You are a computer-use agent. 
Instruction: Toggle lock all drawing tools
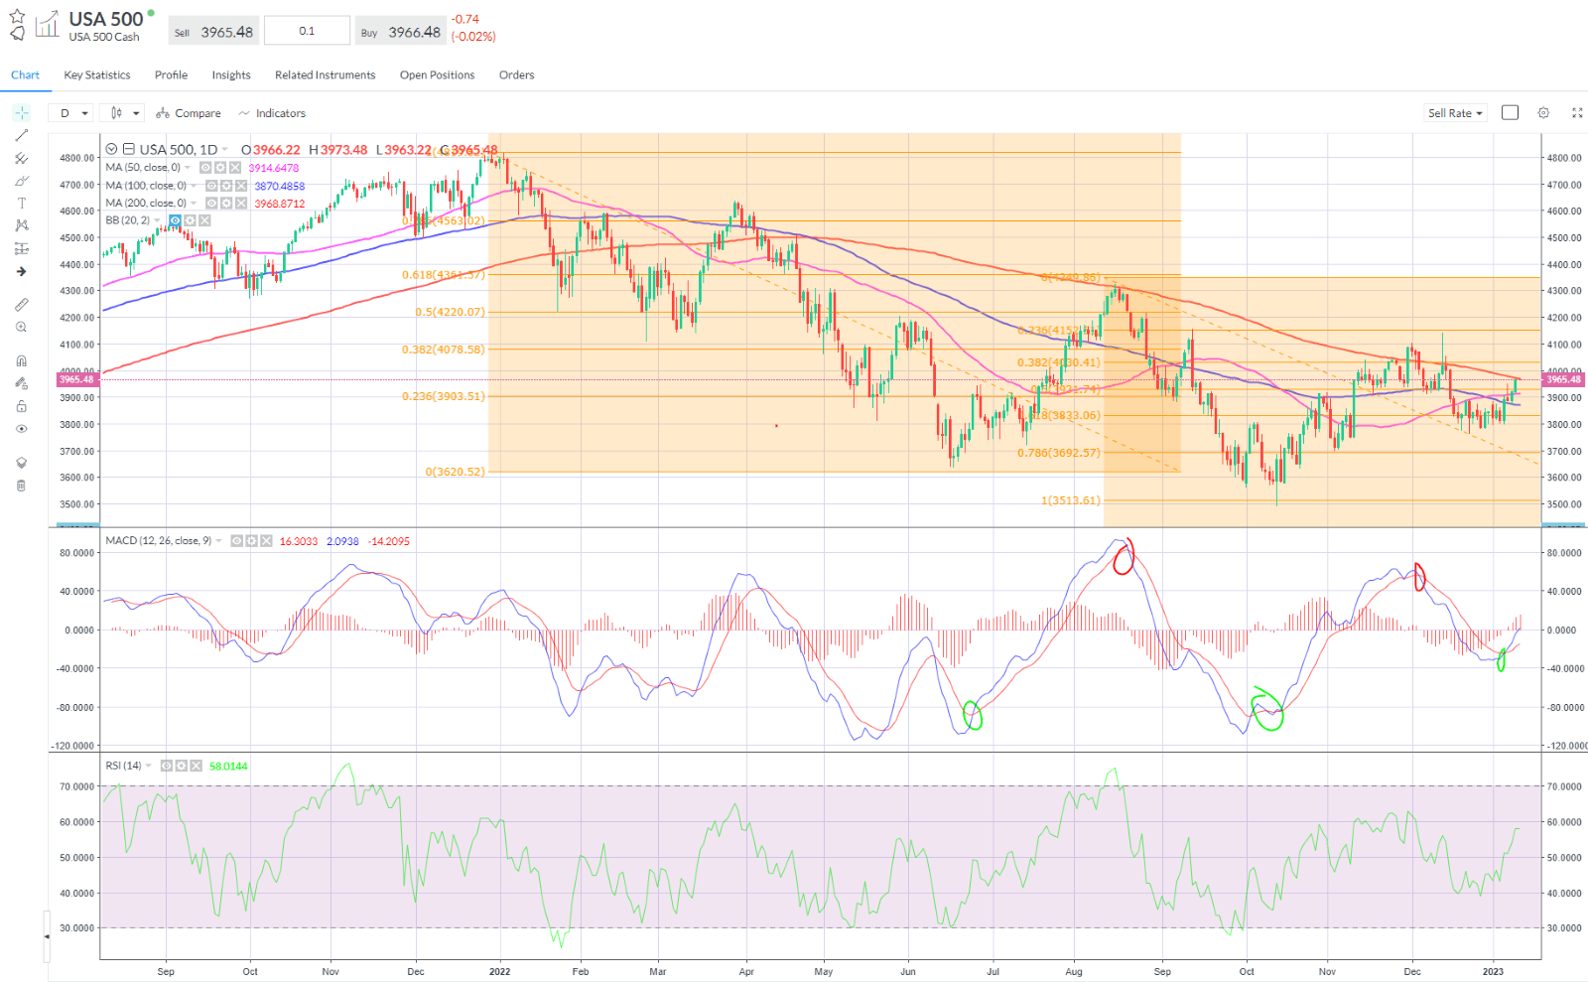point(21,406)
